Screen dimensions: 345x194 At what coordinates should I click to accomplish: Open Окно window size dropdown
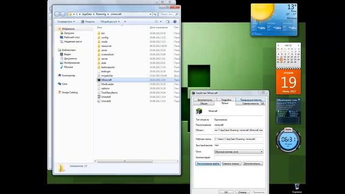238,152
